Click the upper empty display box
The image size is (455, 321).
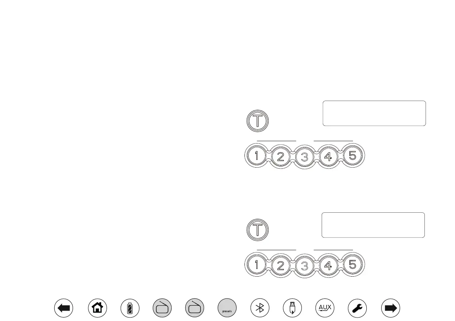374,113
